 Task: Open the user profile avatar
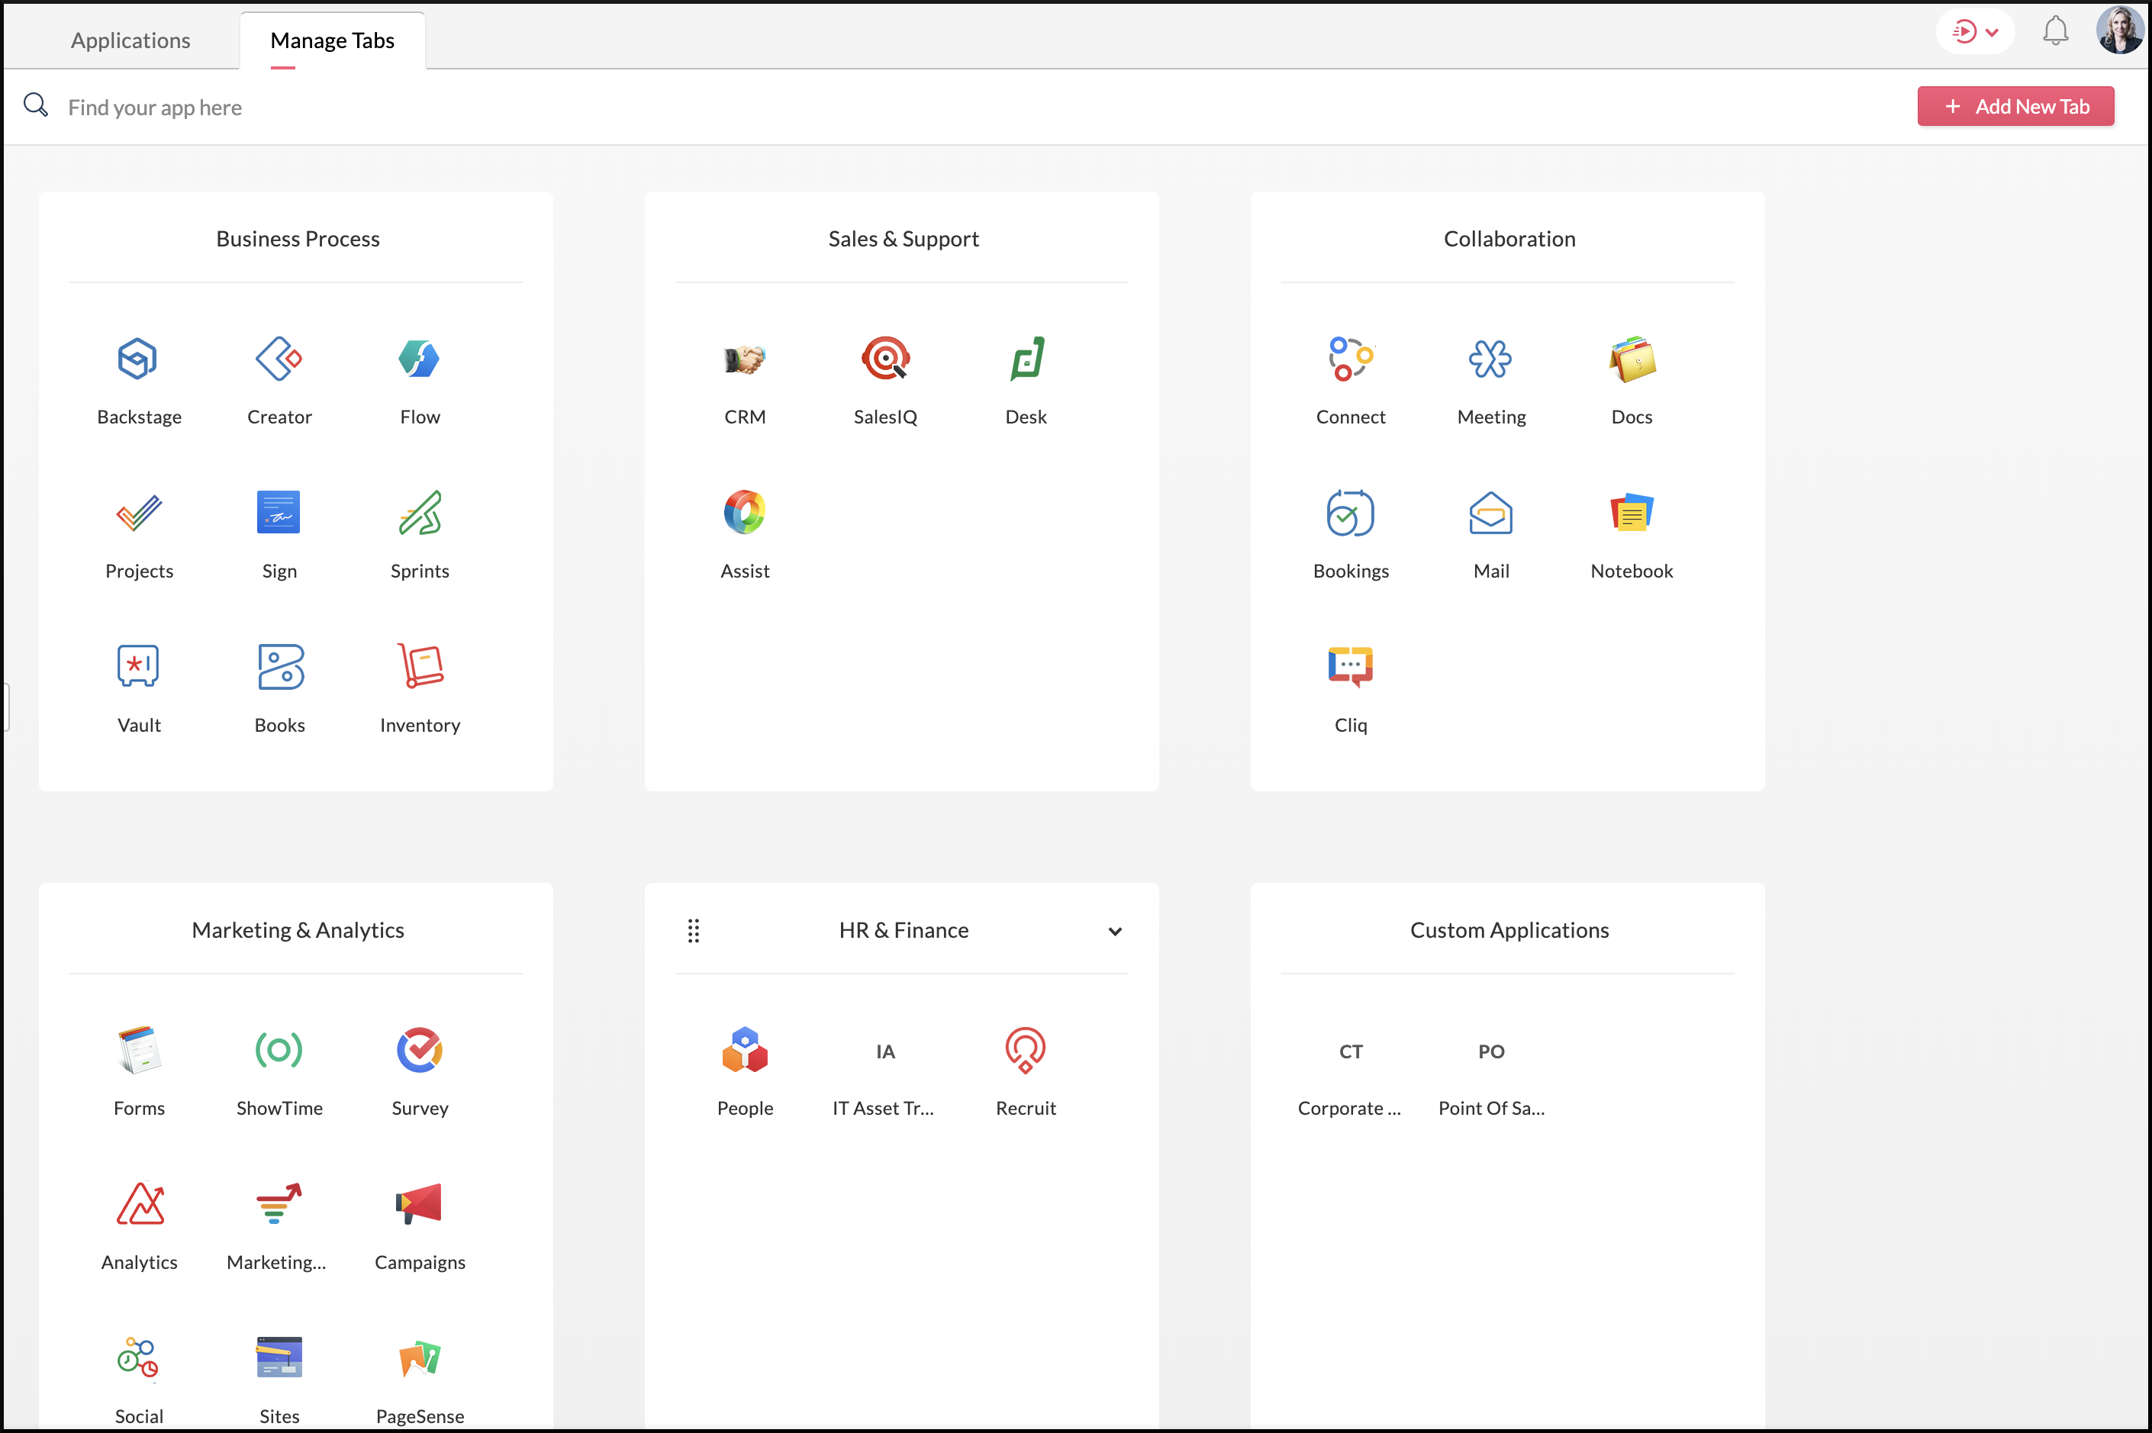(2119, 31)
